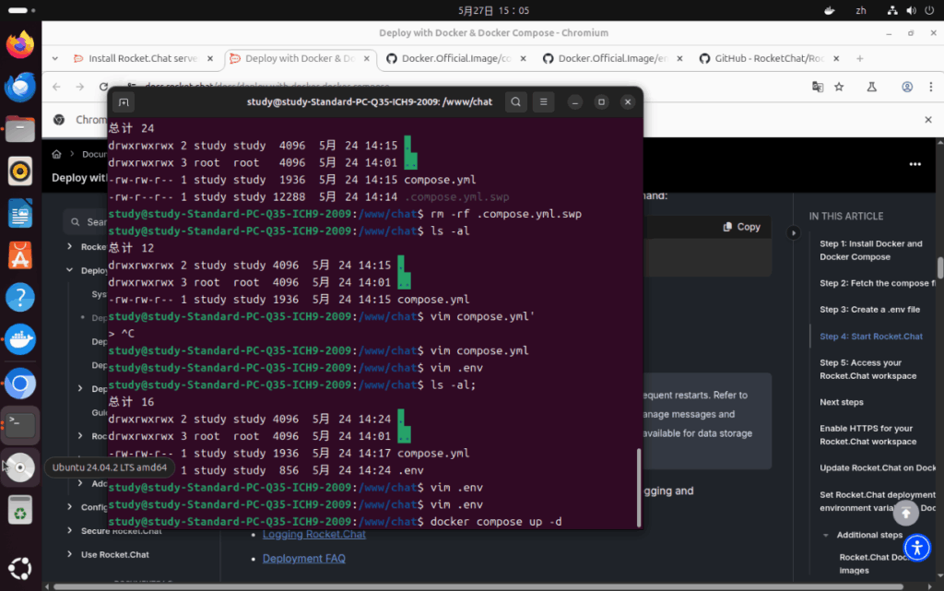Click the docs home breadcrumb icon
This screenshot has width=944, height=591.
click(x=56, y=154)
